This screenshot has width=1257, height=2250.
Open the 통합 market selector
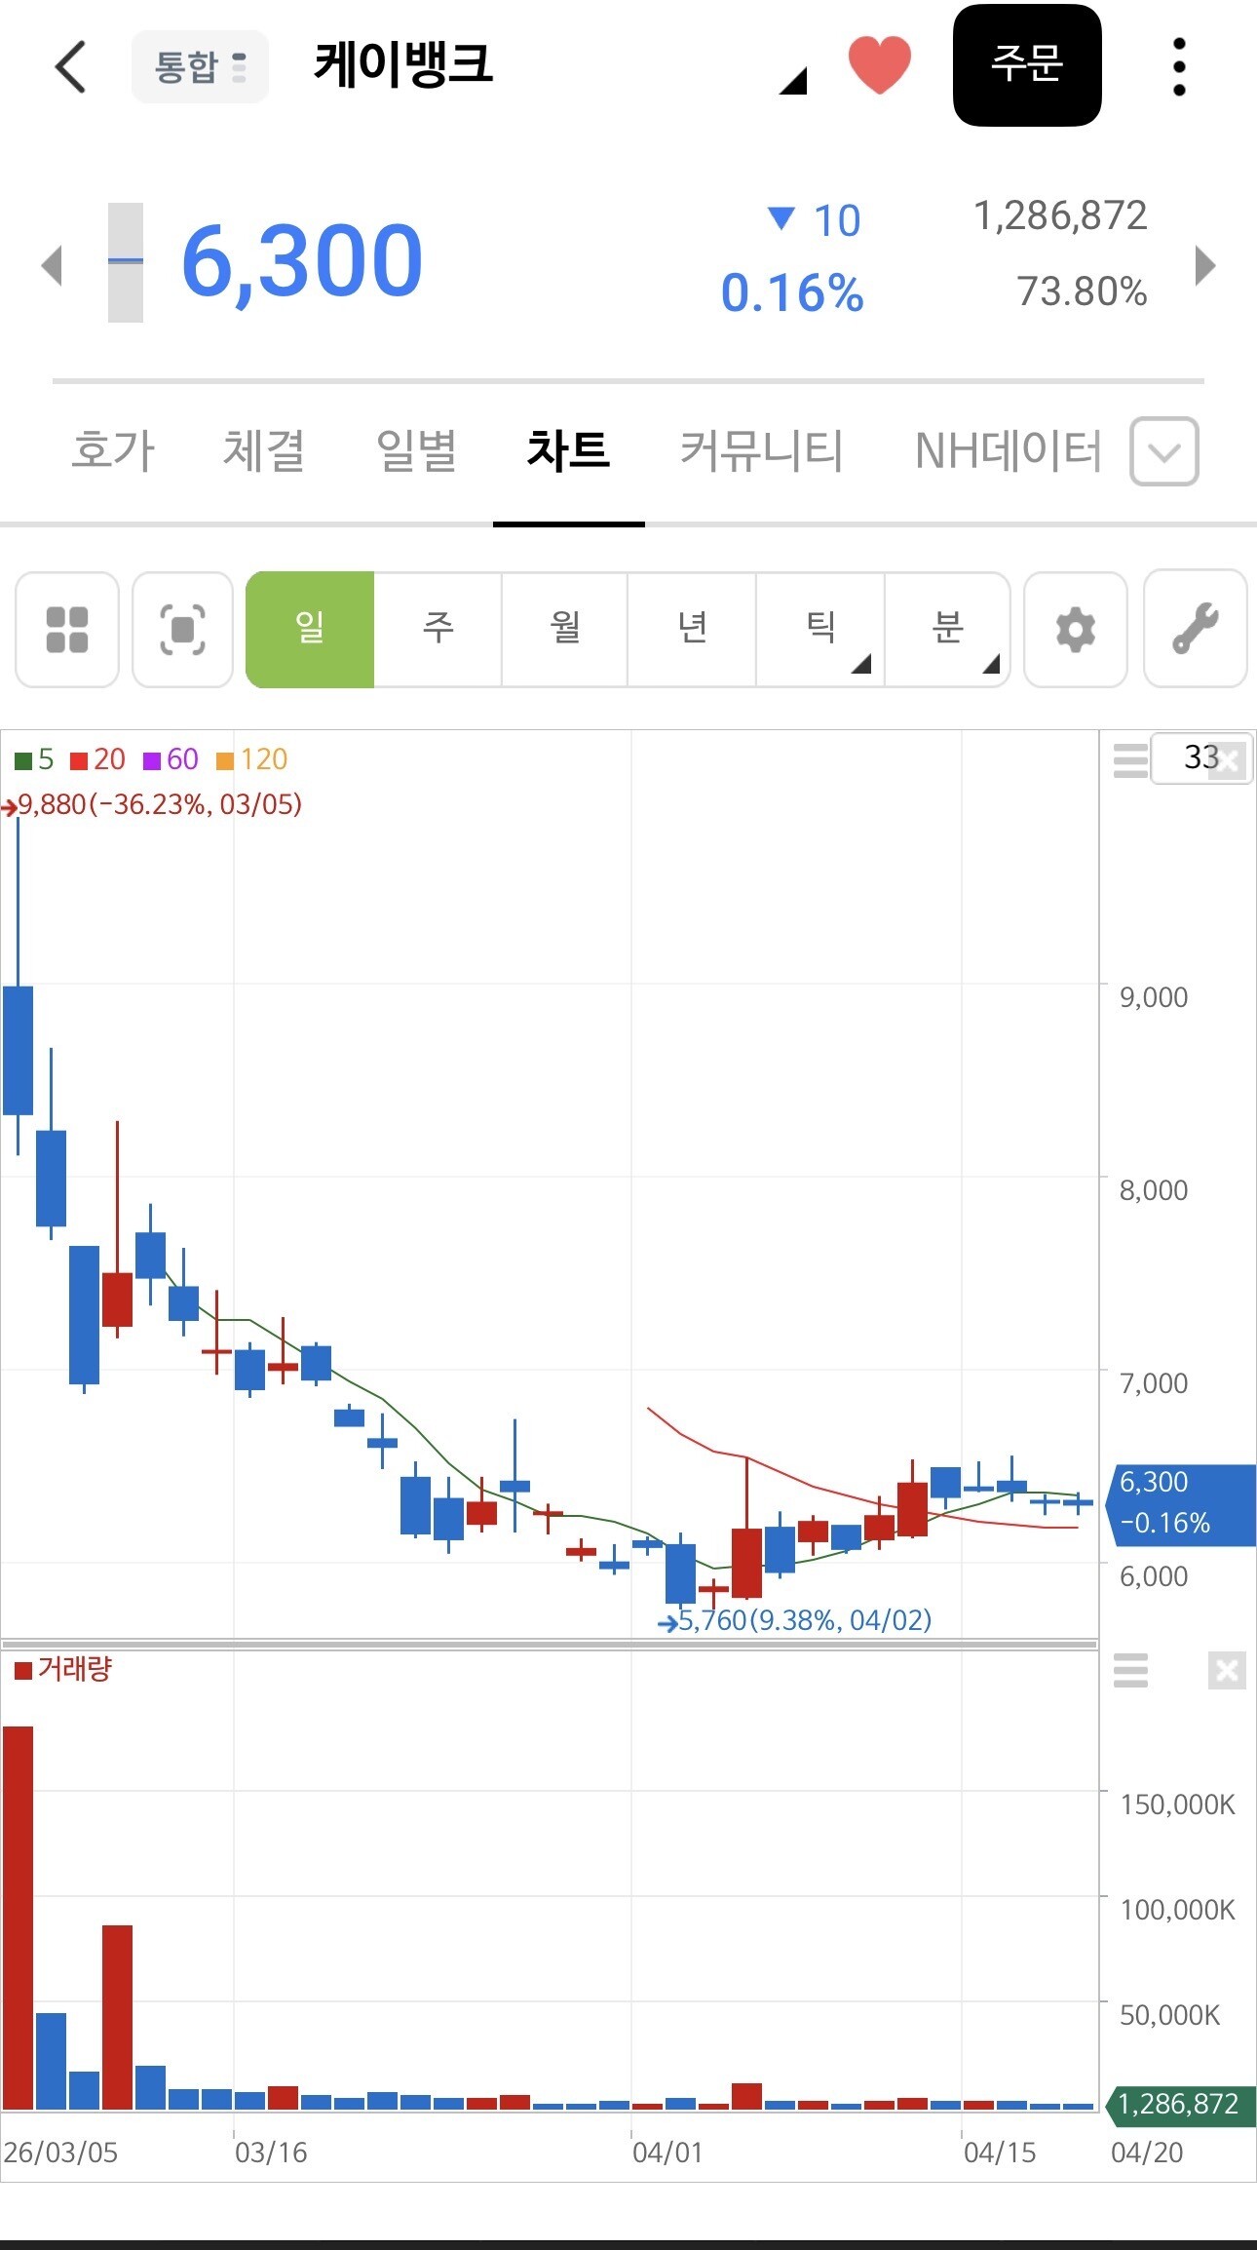coord(200,66)
